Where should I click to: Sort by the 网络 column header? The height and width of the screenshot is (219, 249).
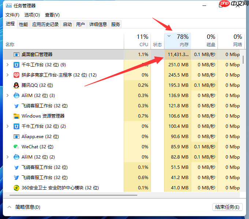(230, 41)
